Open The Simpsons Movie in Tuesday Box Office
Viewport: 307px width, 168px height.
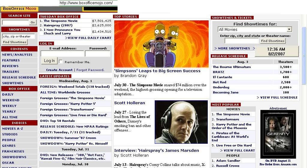(61, 21)
